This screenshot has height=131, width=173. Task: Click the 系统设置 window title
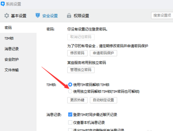[x=13, y=4]
